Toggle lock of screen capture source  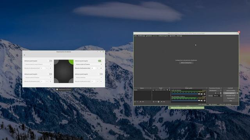click(170, 90)
